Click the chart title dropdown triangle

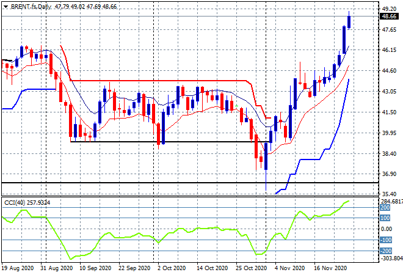click(x=5, y=7)
